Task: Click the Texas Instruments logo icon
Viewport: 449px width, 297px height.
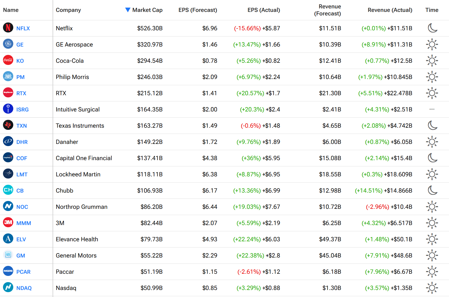Action: pyautogui.click(x=8, y=125)
